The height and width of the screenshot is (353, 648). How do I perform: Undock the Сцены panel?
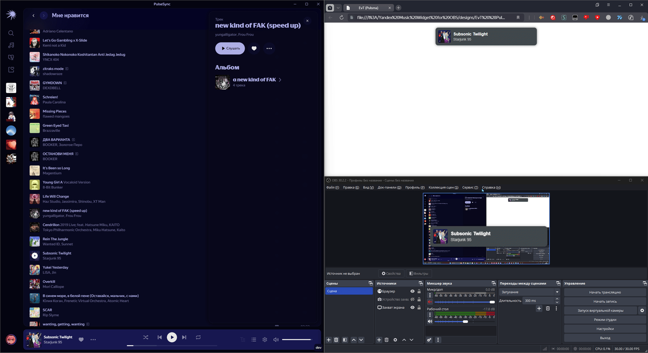[x=370, y=283]
